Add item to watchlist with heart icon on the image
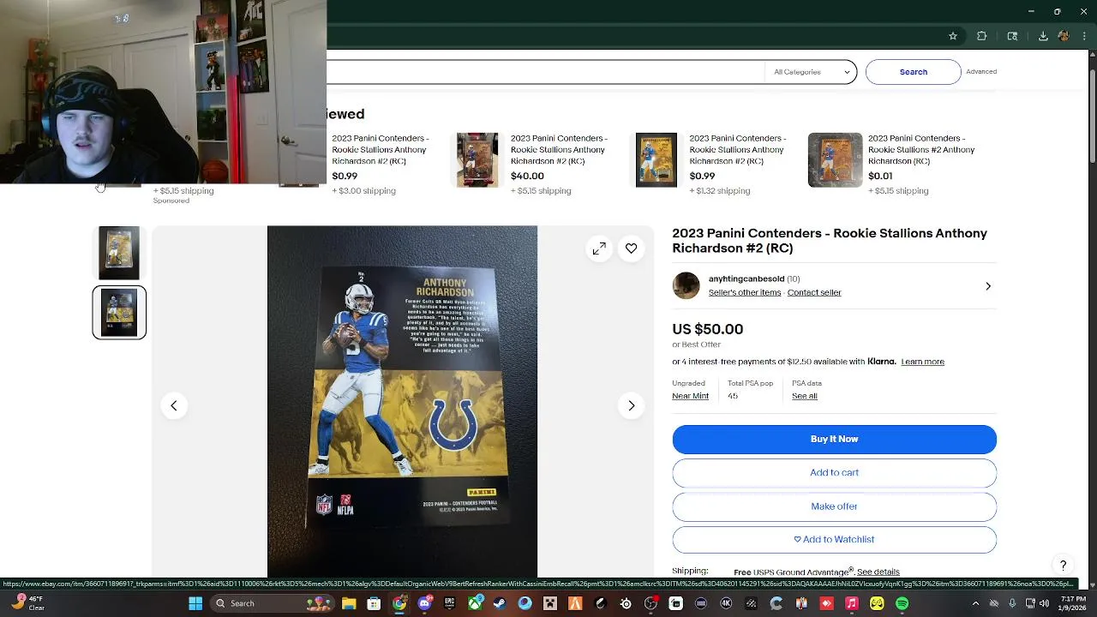This screenshot has height=617, width=1097. [631, 249]
